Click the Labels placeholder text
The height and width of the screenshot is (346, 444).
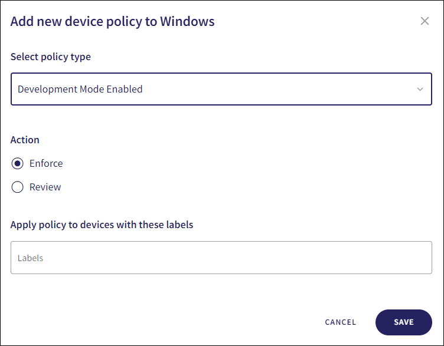[31, 258]
